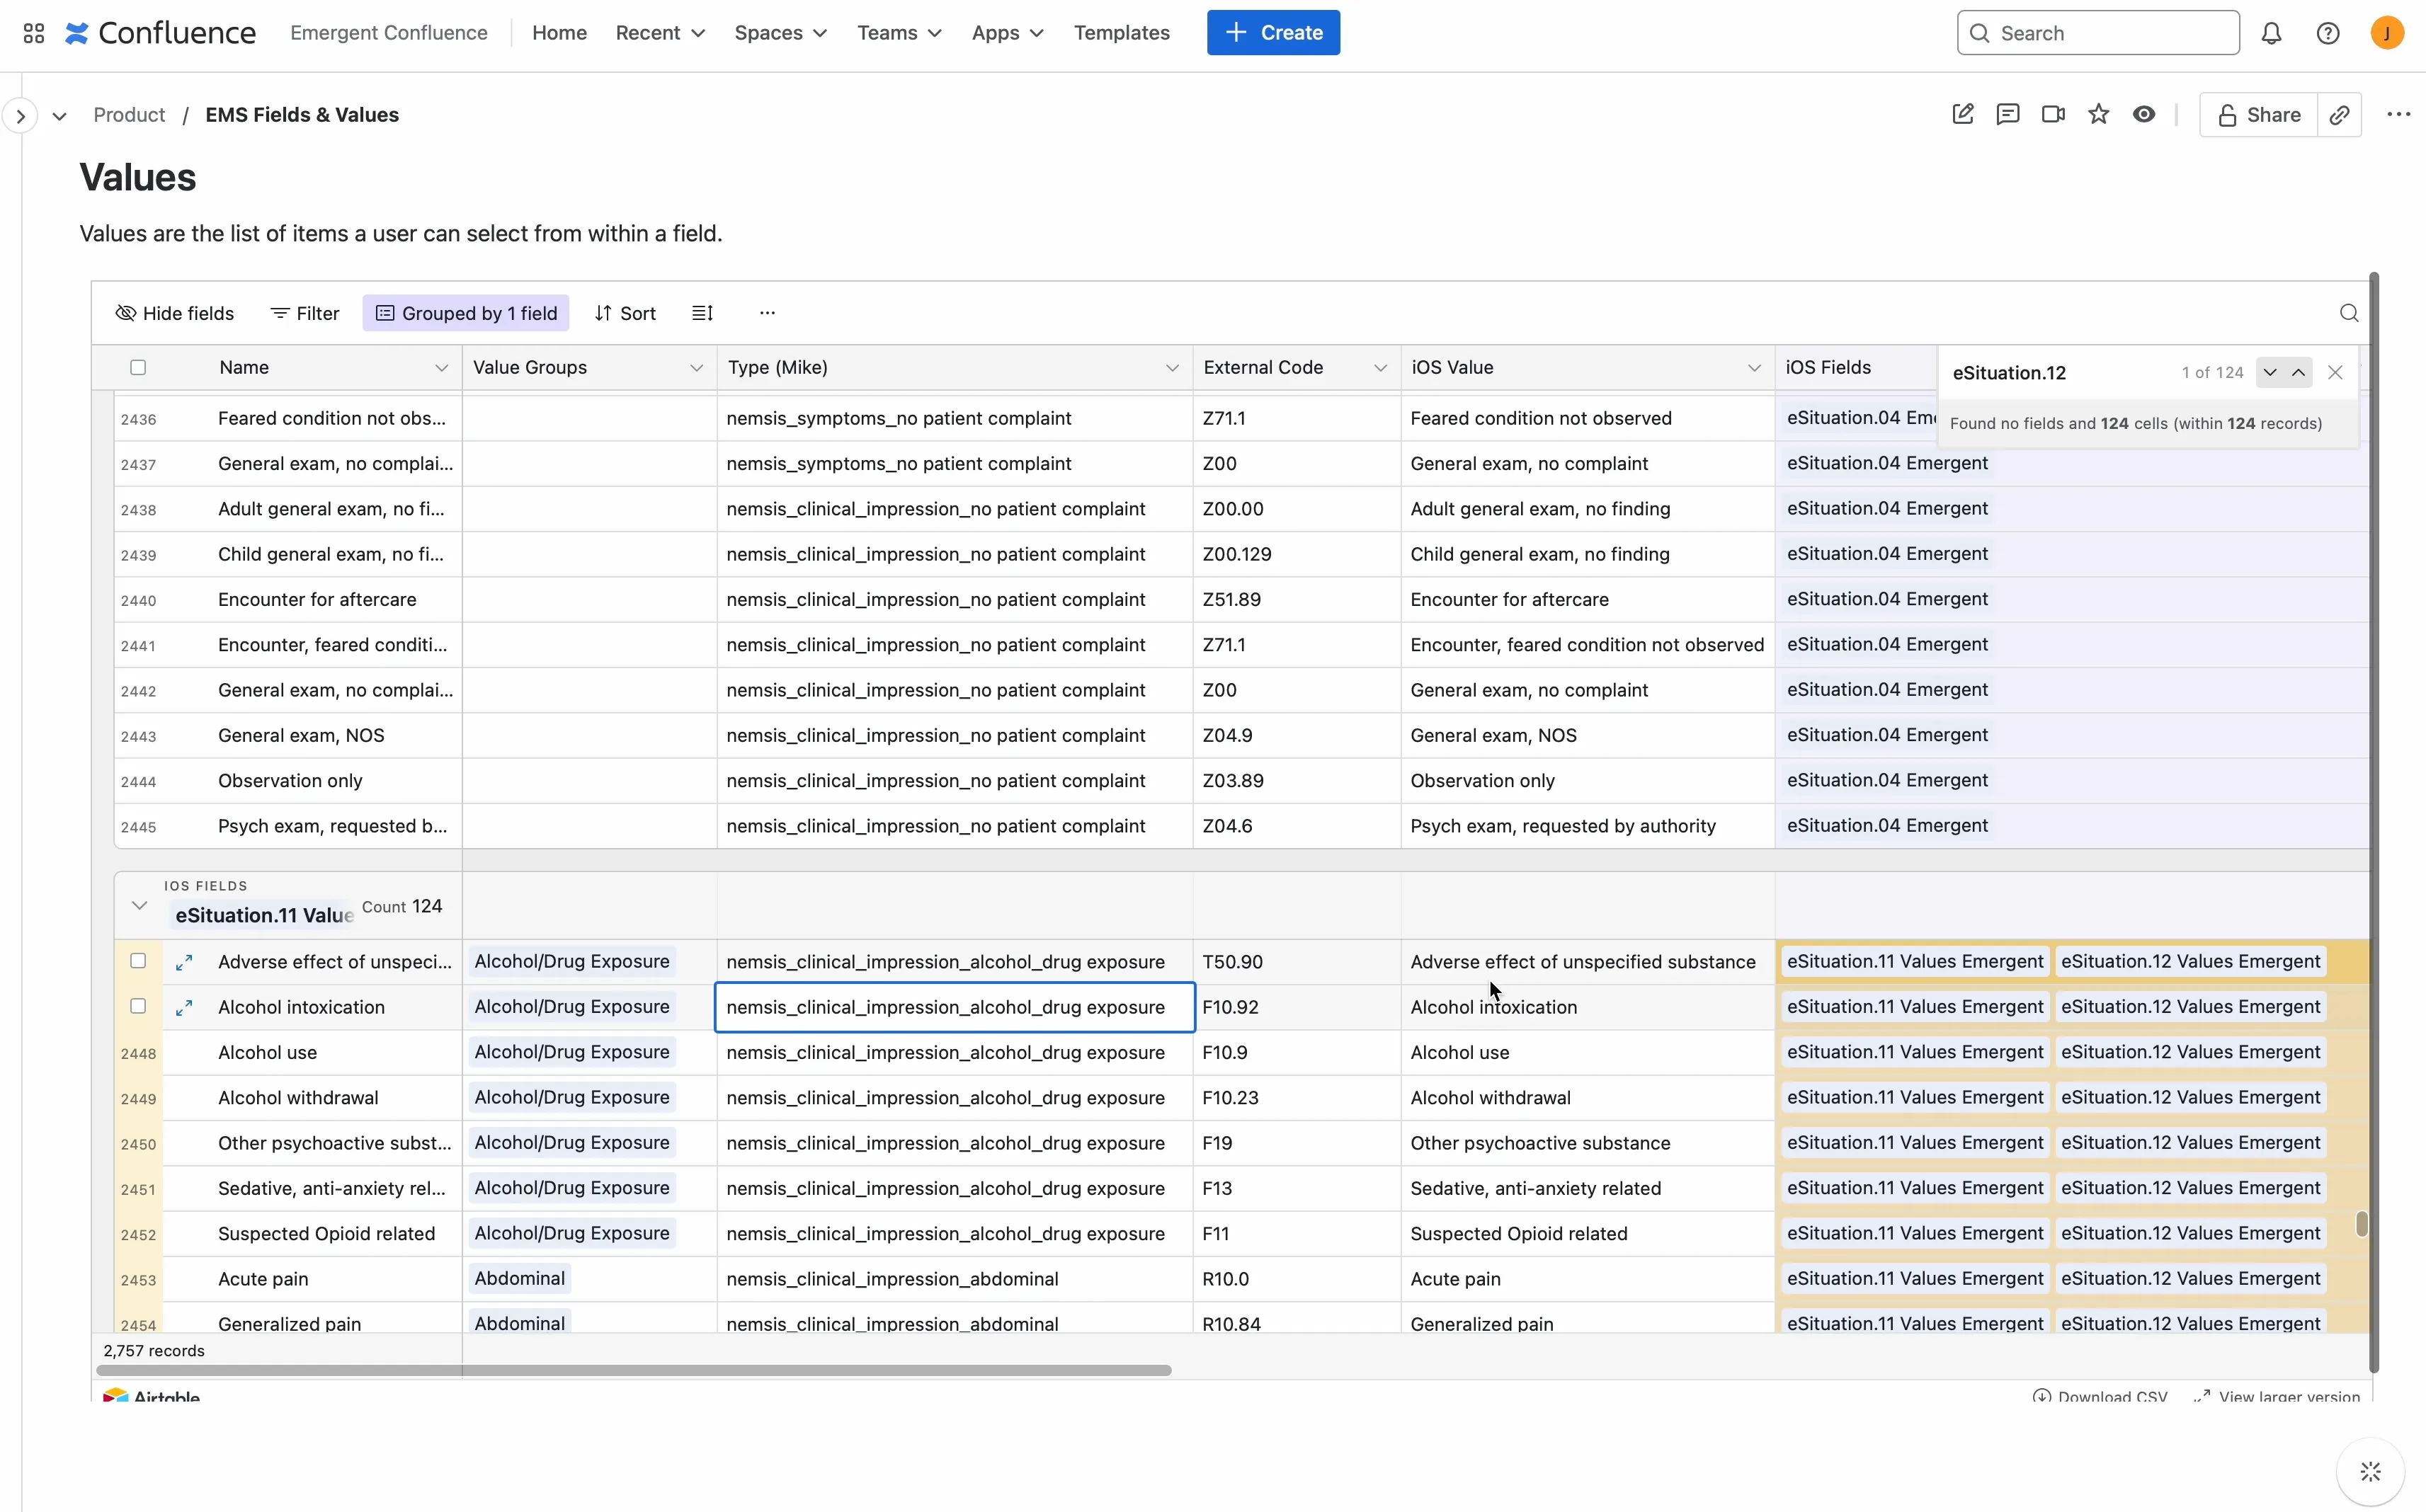Image resolution: width=2426 pixels, height=1512 pixels.
Task: Copy page link icon button
Action: 2339,115
